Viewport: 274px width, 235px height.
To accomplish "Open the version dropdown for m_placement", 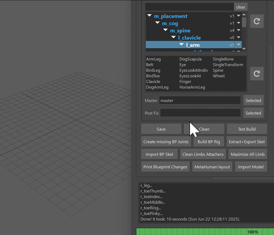I will click(x=238, y=16).
